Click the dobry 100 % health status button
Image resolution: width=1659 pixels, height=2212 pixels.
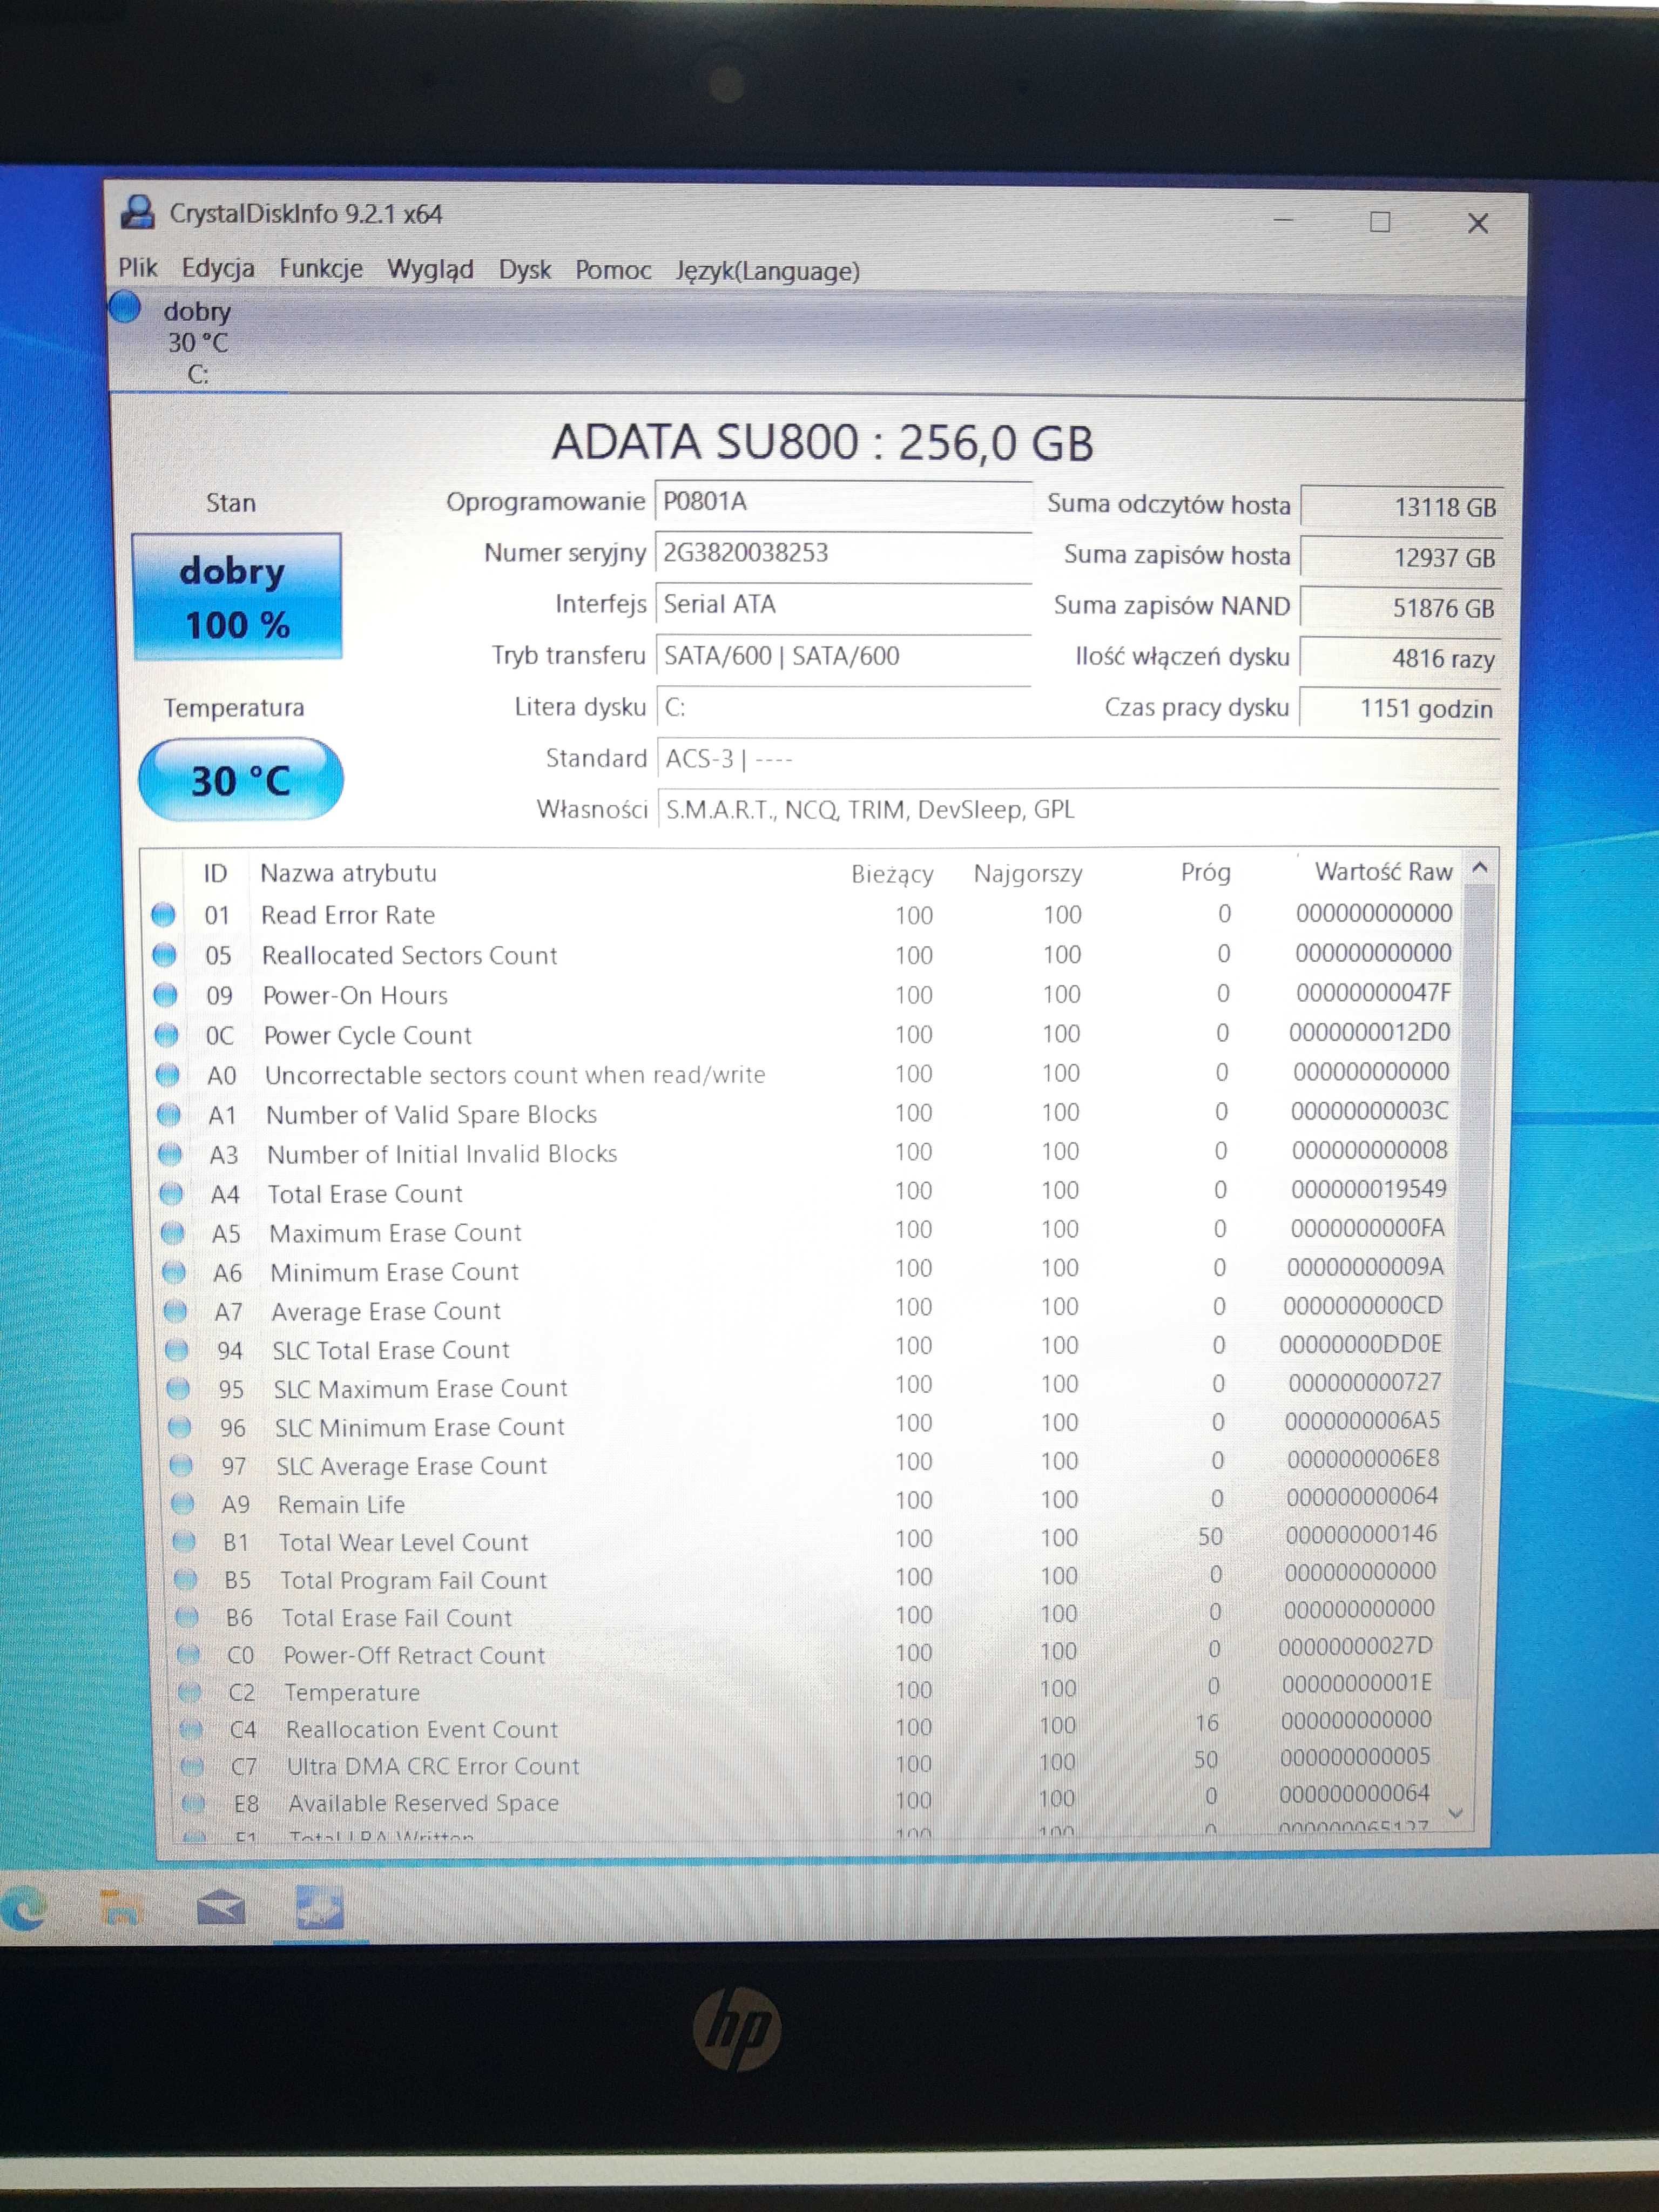pos(237,597)
